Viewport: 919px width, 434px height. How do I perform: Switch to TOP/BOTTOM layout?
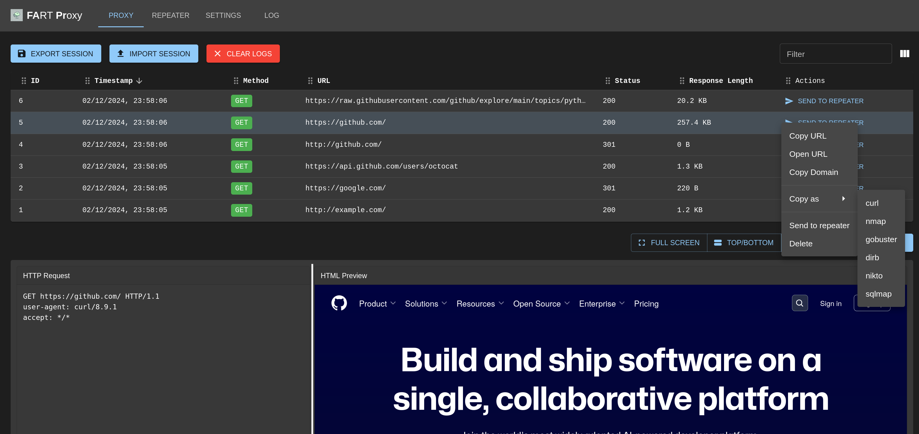point(744,243)
